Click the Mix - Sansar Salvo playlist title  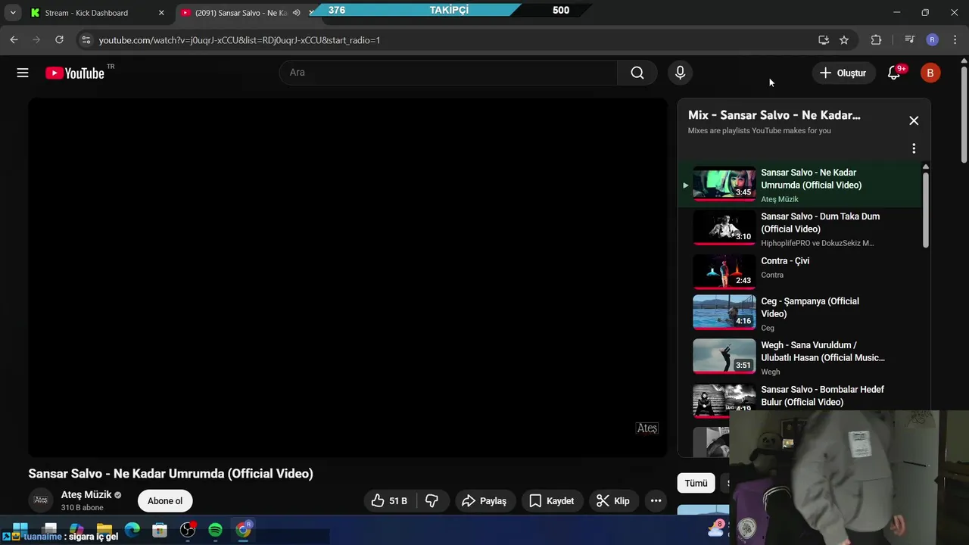coord(774,115)
